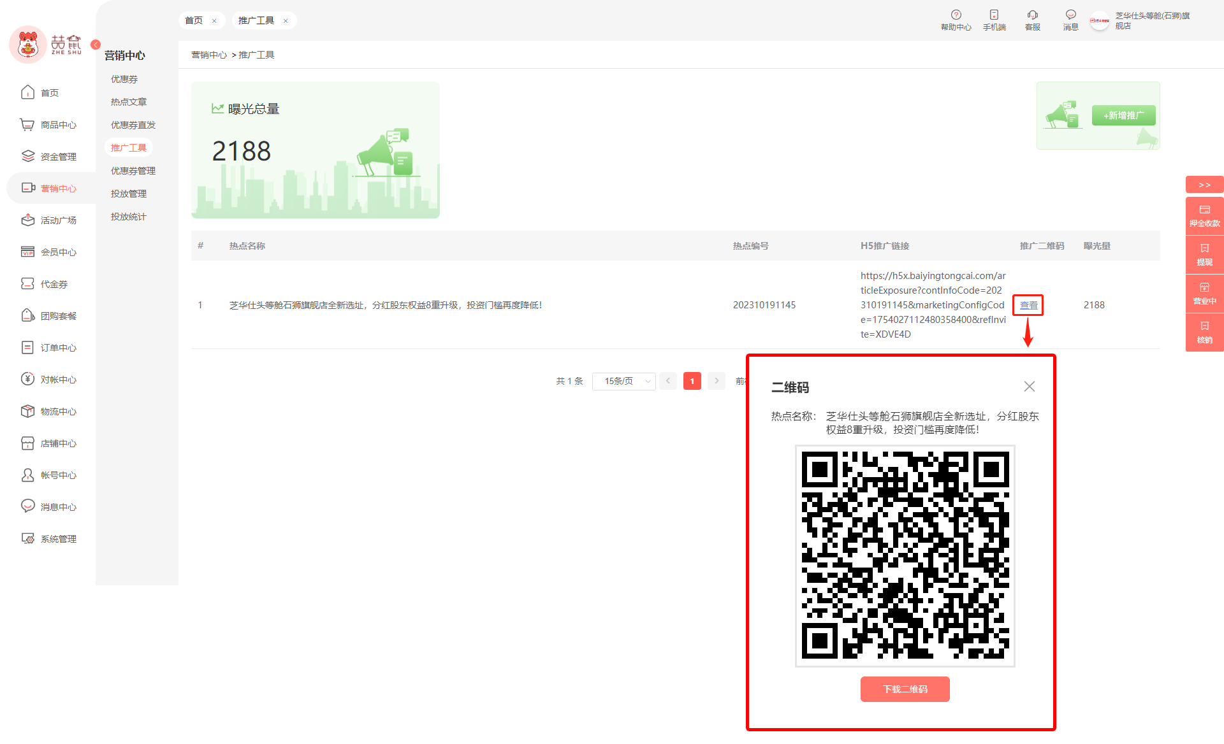
Task: Close the 推广工具 tab
Action: click(286, 21)
